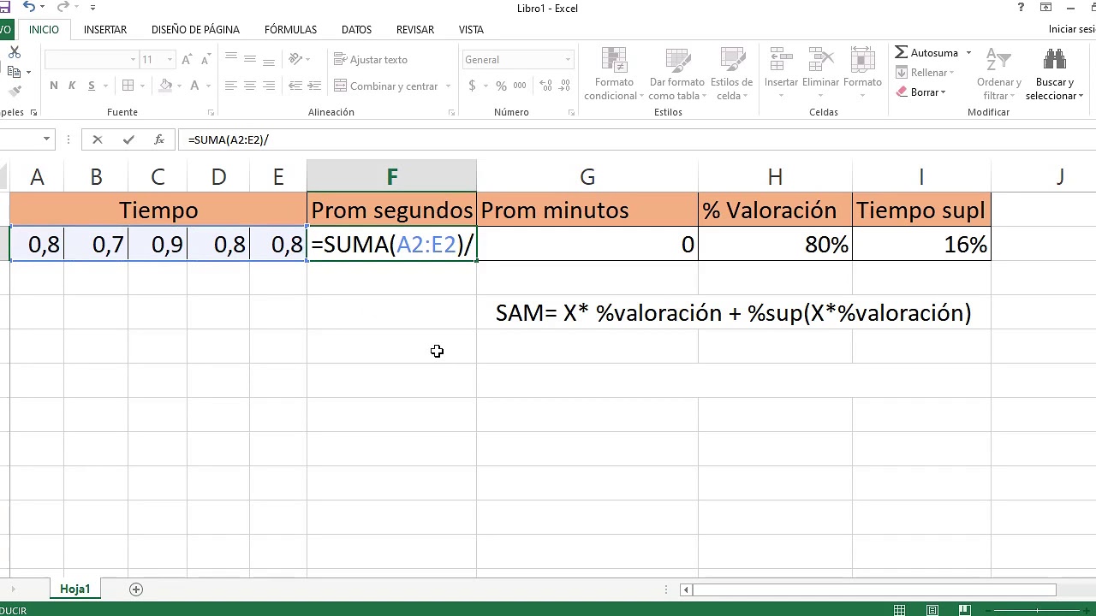Click the decrease font size icon
The width and height of the screenshot is (1096, 616).
tap(207, 60)
